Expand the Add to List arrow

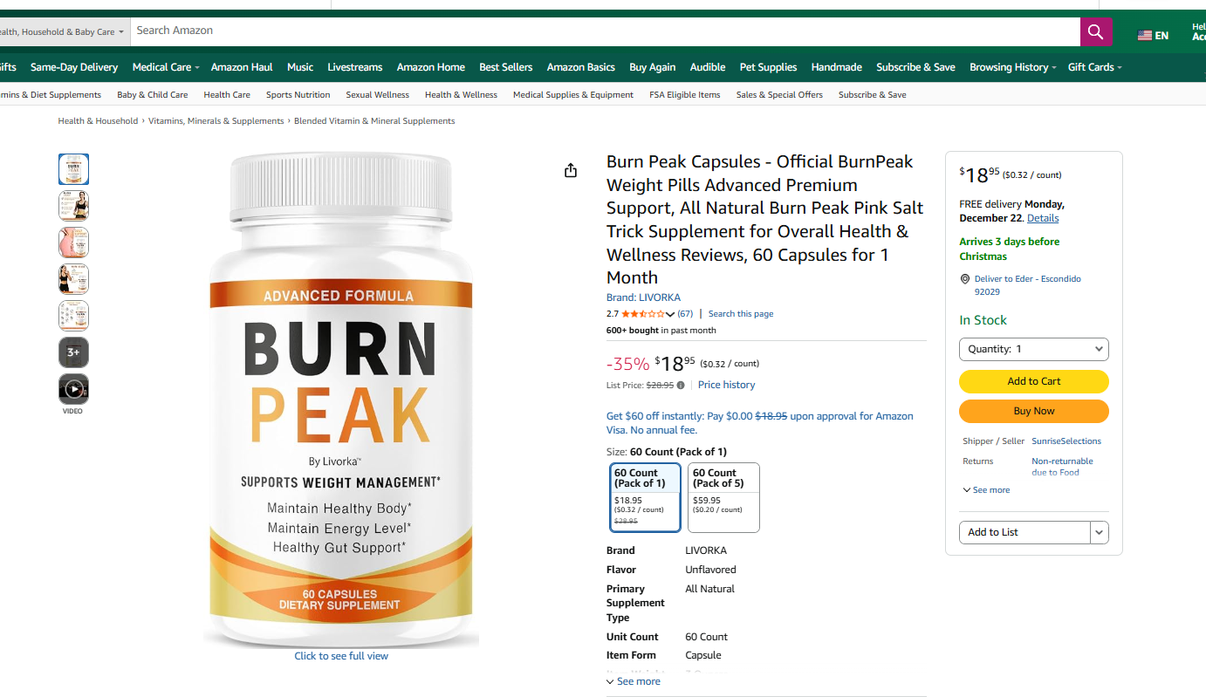[1100, 532]
